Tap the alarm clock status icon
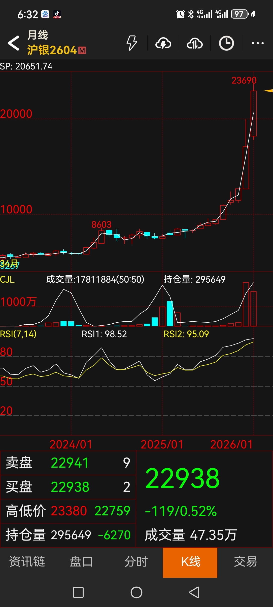 pos(180,14)
